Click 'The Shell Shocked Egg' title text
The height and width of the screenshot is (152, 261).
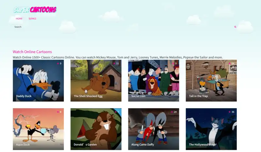coord(88,96)
